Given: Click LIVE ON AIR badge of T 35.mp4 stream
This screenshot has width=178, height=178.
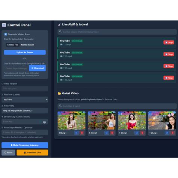Looking at the screenshot, I should tap(77, 65).
